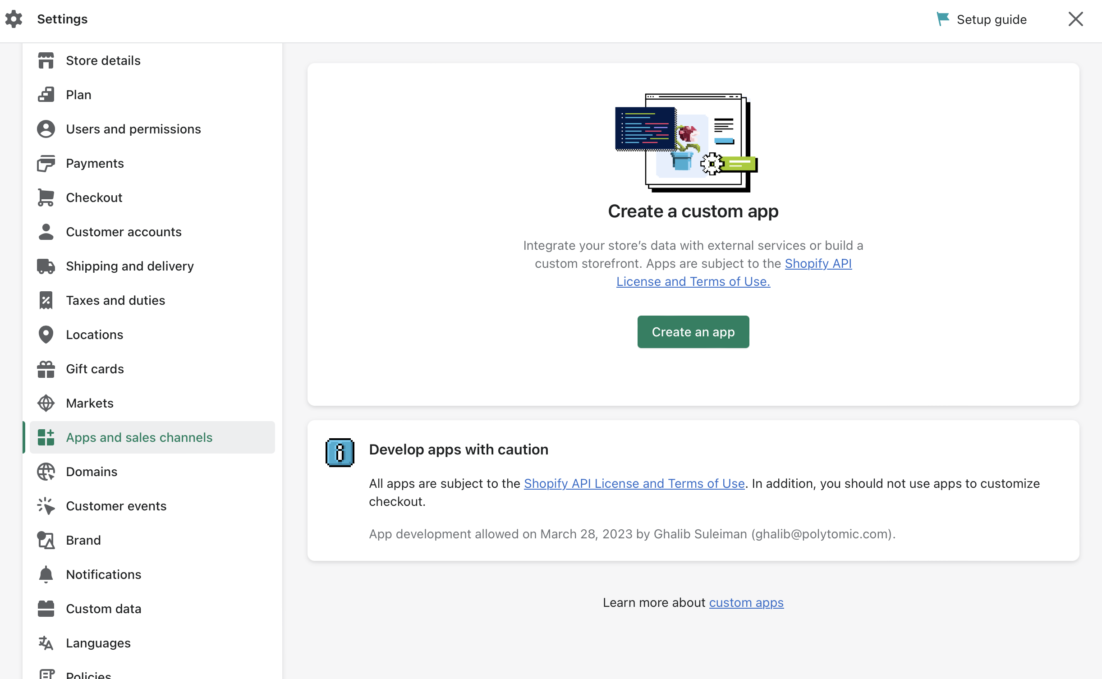Click the Gift cards present icon
The width and height of the screenshot is (1102, 679).
[46, 369]
